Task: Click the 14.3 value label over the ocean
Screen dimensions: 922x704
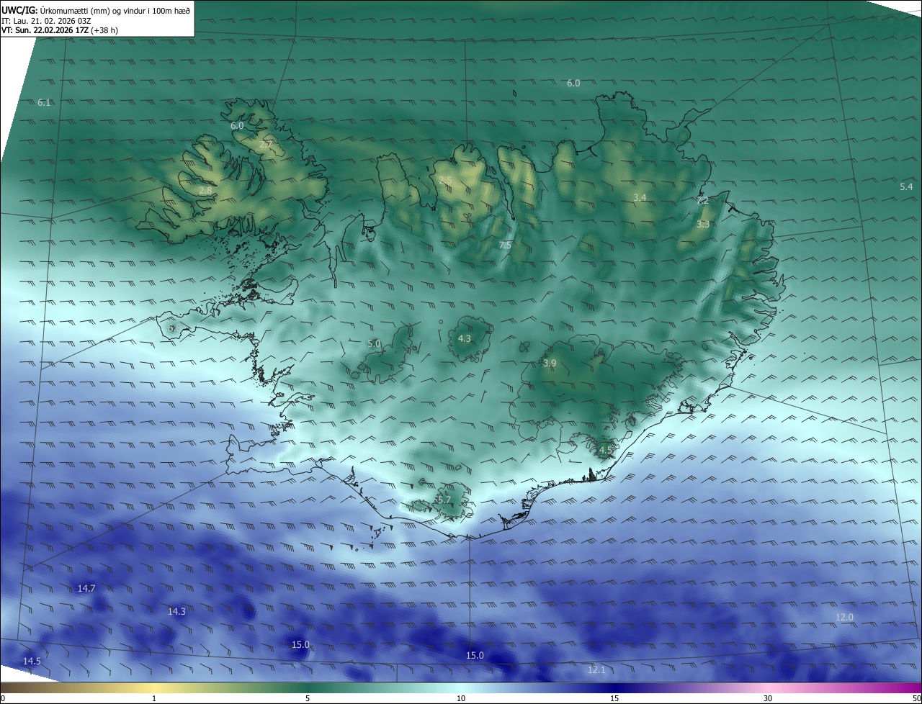Action: pyautogui.click(x=176, y=612)
